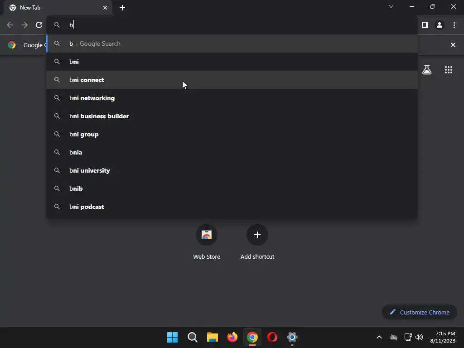
Task: Open a new tab with plus button
Action: click(122, 8)
